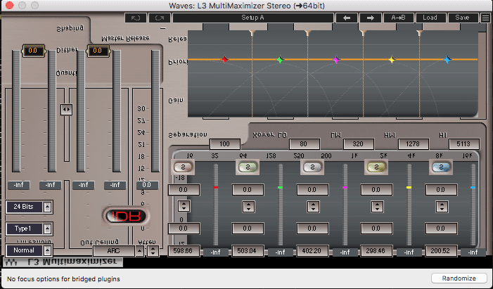Open the Type1 dither dropdown arrow
The height and width of the screenshot is (289, 493).
tap(48, 229)
